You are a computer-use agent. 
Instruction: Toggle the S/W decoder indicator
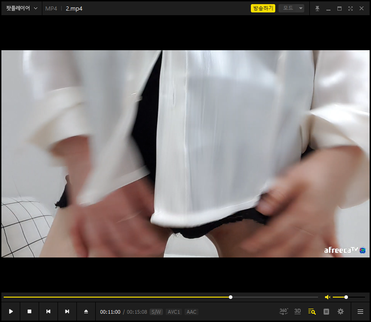click(156, 312)
